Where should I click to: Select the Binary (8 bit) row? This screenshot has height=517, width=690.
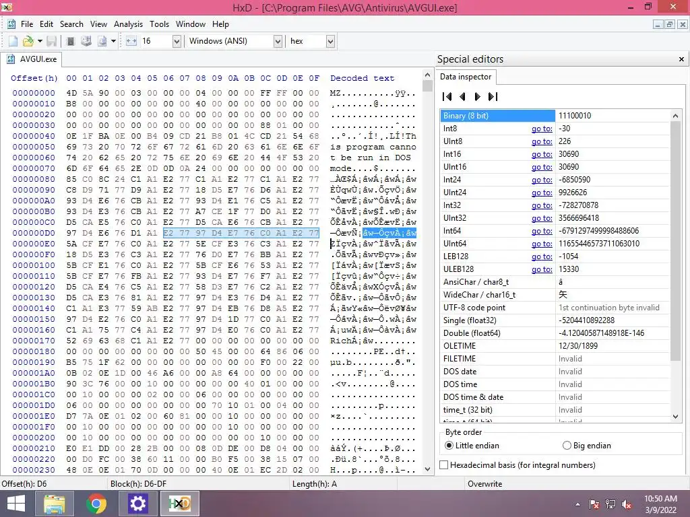pos(555,116)
